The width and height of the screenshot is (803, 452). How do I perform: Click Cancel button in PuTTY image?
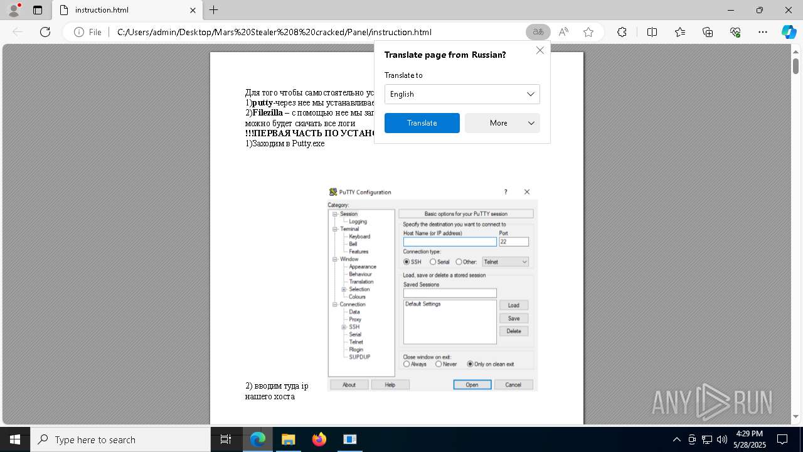[513, 385]
